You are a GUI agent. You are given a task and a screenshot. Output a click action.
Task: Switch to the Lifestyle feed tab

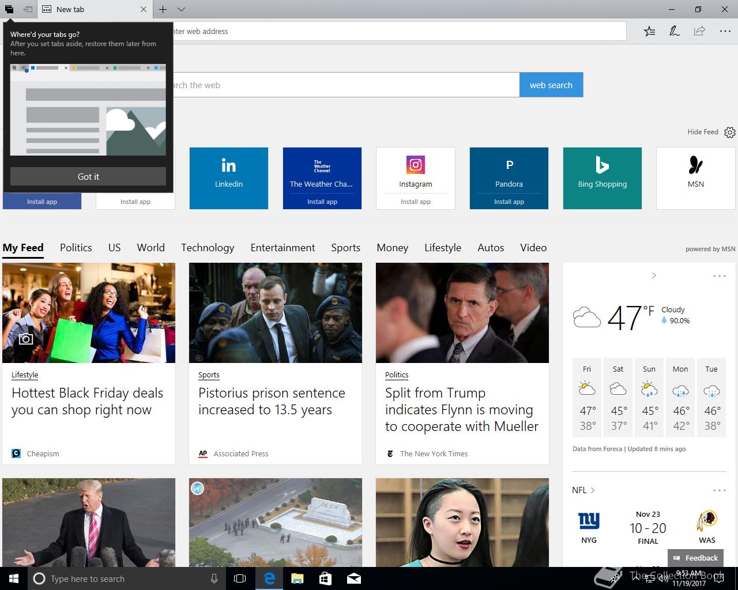coord(443,248)
